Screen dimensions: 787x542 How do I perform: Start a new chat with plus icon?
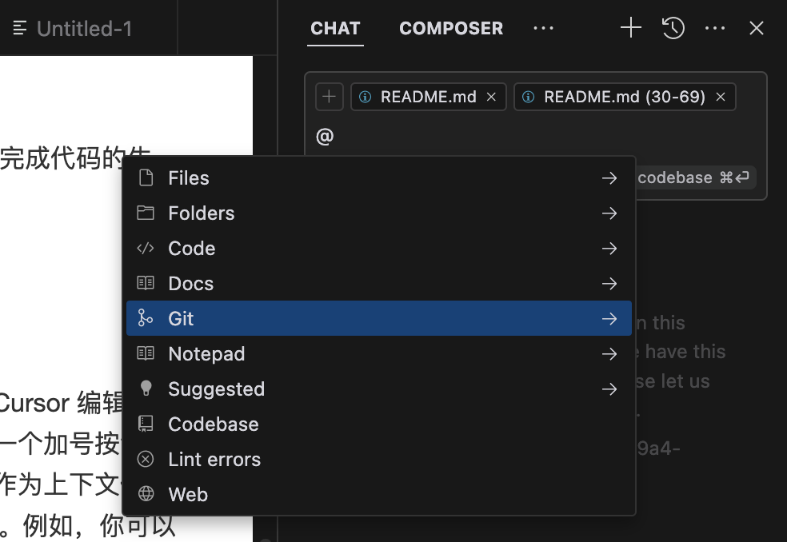631,28
